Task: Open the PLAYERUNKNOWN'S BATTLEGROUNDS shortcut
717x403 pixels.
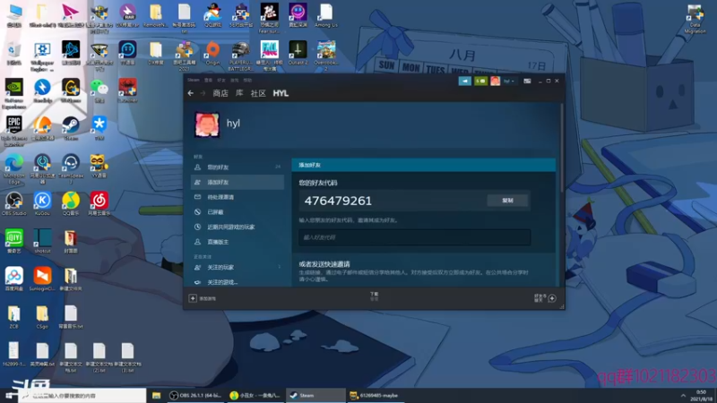Action: pos(241,56)
